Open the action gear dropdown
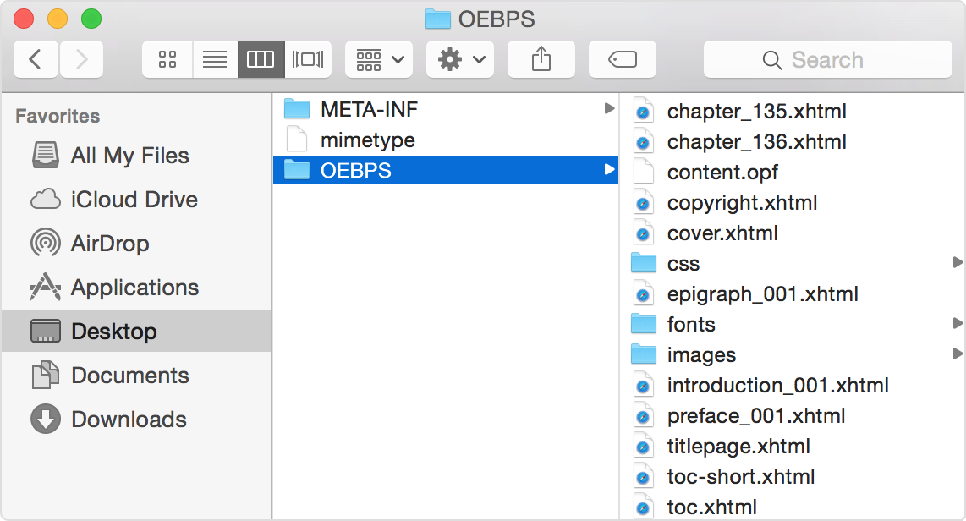 pyautogui.click(x=459, y=59)
